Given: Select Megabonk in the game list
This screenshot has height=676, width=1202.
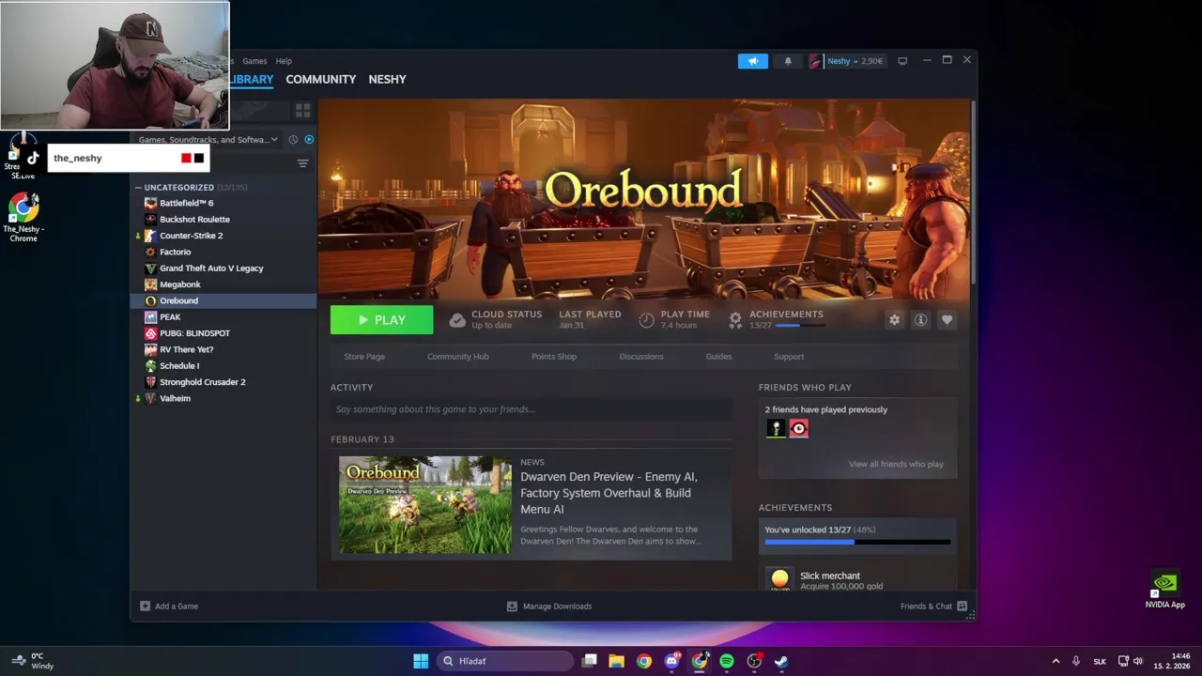Looking at the screenshot, I should pos(180,284).
